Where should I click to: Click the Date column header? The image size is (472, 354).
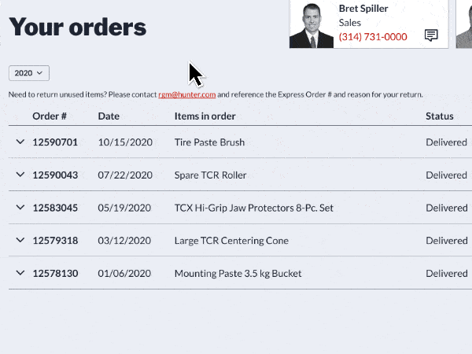click(109, 116)
